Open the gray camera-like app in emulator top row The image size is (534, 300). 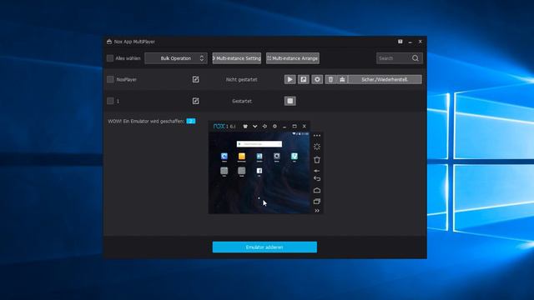(276, 156)
